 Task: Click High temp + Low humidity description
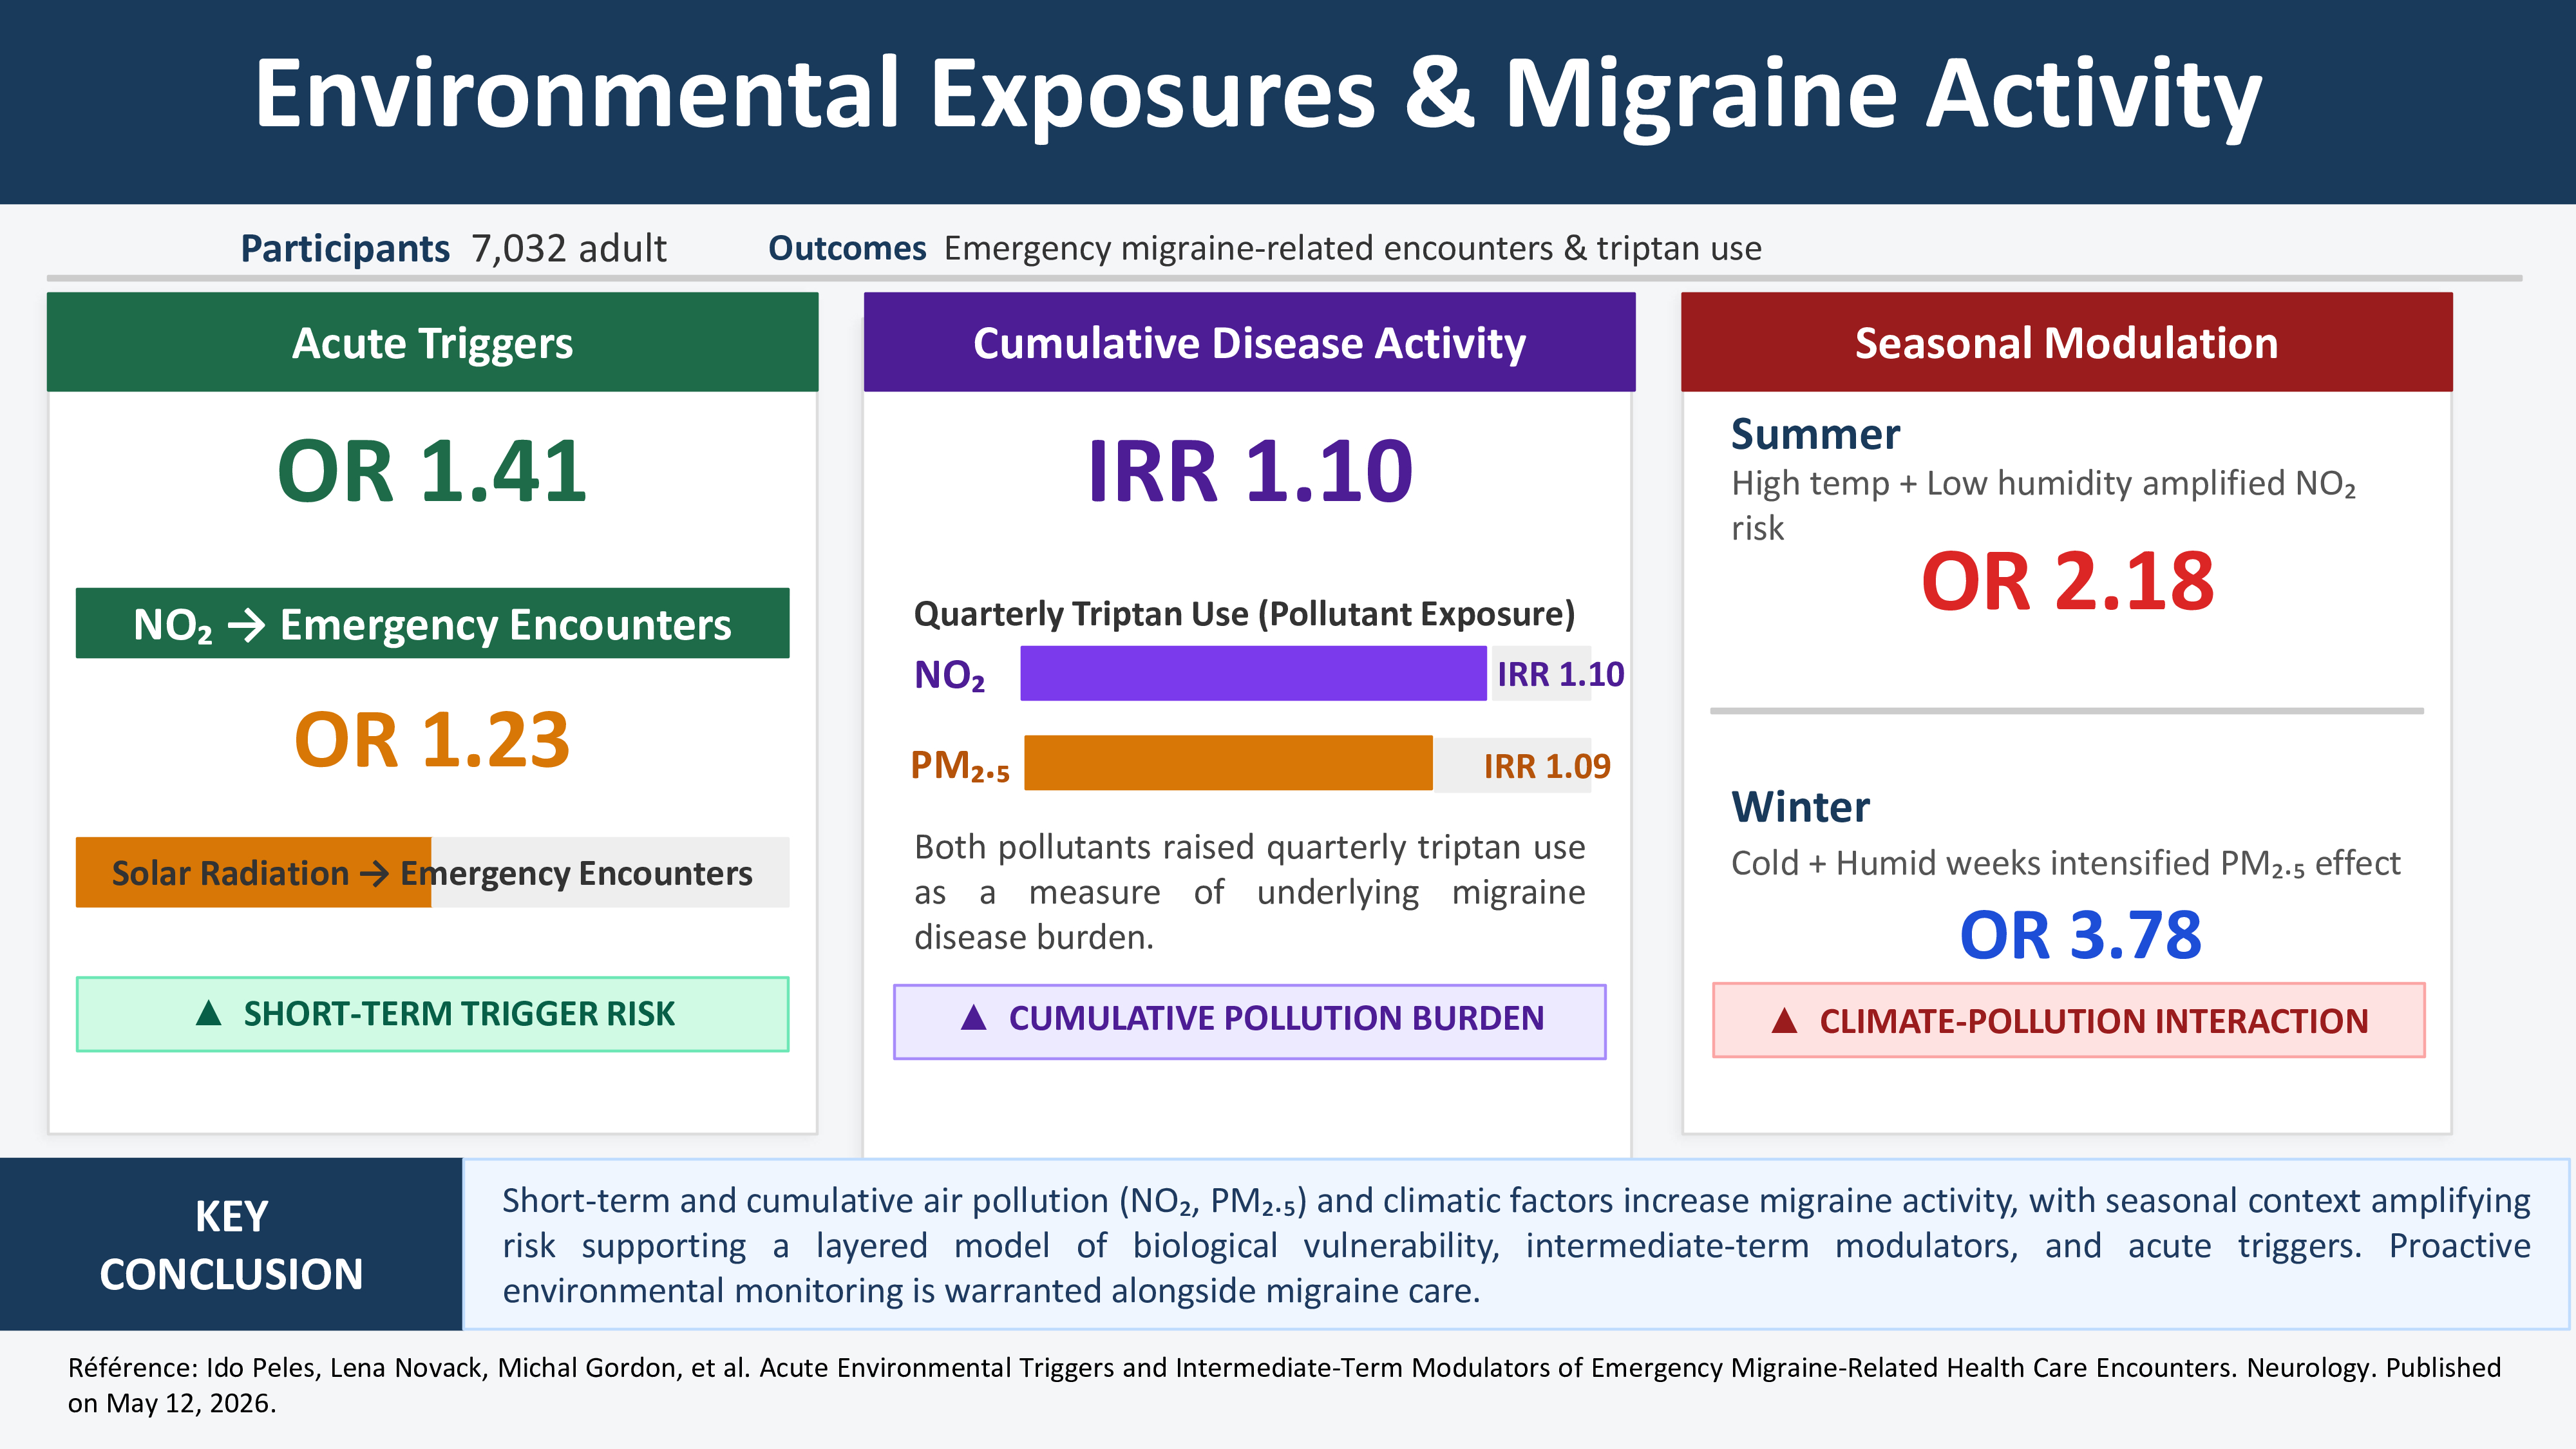click(2044, 505)
